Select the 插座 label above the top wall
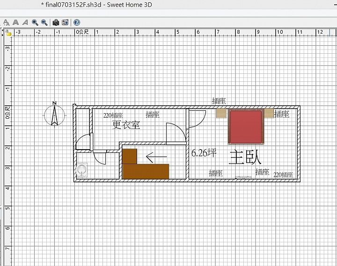Viewport: 337px width, 266px height. click(219, 101)
